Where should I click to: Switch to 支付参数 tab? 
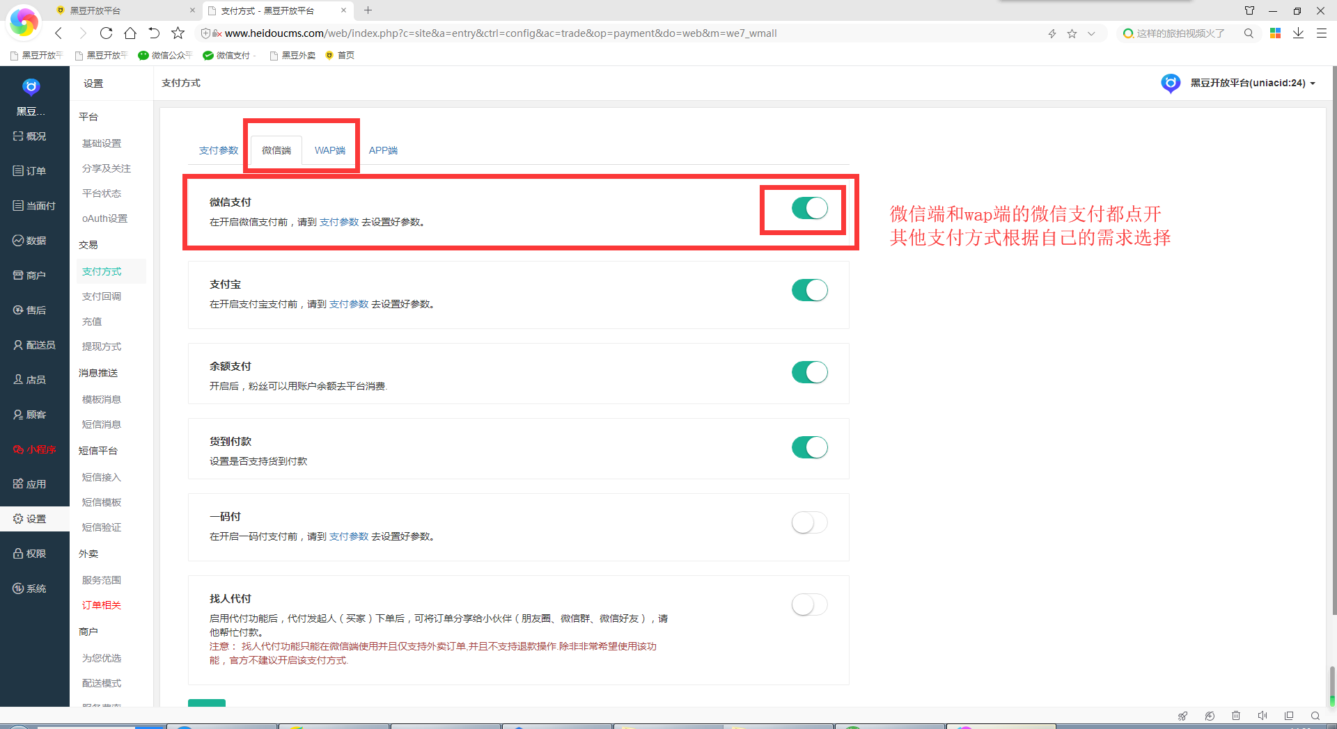(218, 150)
